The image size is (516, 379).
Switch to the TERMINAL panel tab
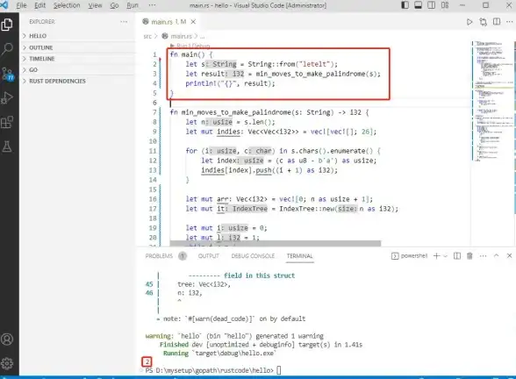point(299,256)
